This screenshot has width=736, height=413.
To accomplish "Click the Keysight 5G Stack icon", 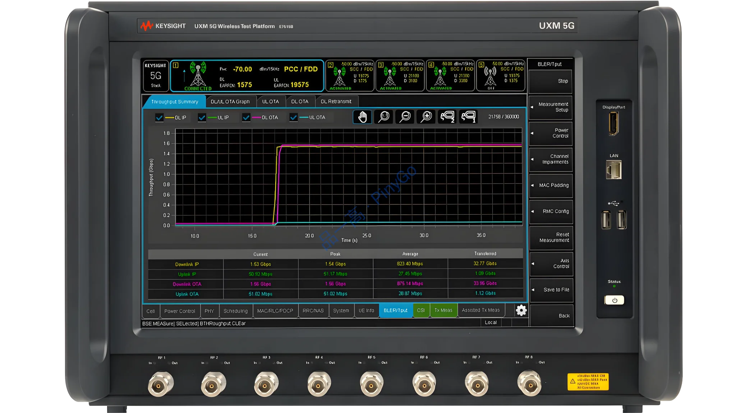I will tap(156, 75).
